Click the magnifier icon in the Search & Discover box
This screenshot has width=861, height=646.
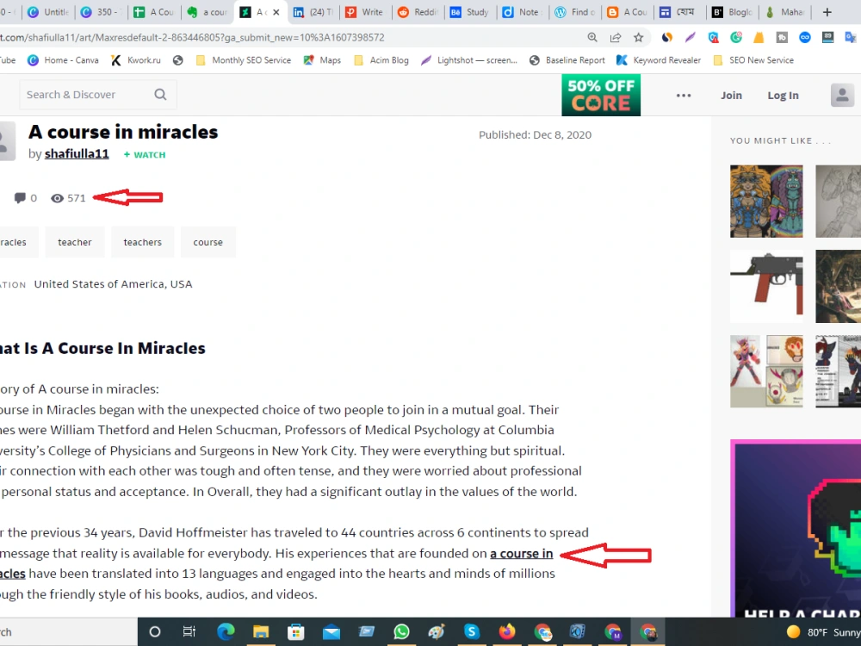[x=160, y=95]
